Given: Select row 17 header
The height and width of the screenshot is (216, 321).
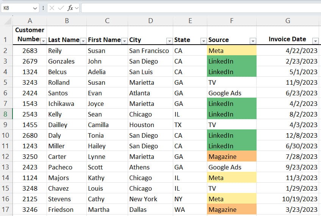Looking at the screenshot, I should (x=6, y=210).
